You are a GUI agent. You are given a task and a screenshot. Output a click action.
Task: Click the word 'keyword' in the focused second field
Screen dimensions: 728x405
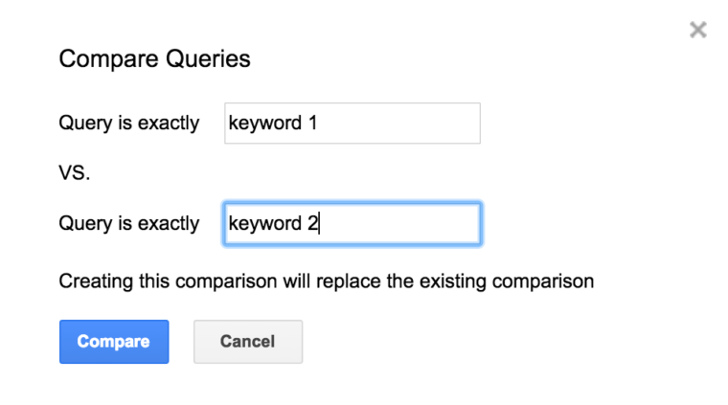[265, 224]
